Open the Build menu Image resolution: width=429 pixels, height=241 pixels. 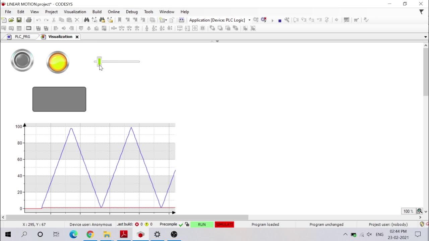(97, 12)
